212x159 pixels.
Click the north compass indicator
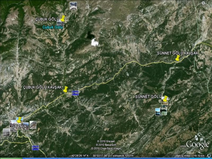click(203, 3)
